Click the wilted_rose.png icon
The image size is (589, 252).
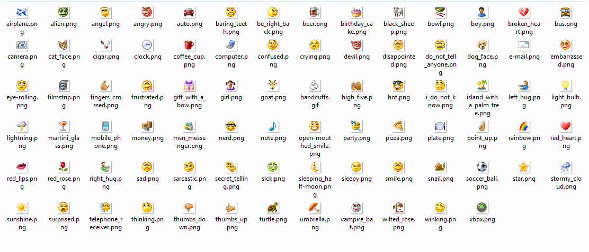point(398,208)
